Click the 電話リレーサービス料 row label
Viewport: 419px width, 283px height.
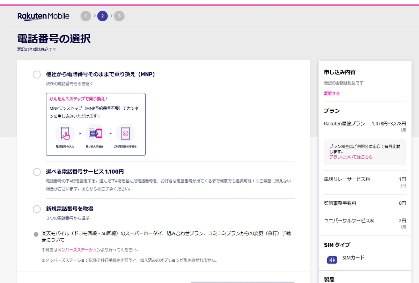point(347,179)
